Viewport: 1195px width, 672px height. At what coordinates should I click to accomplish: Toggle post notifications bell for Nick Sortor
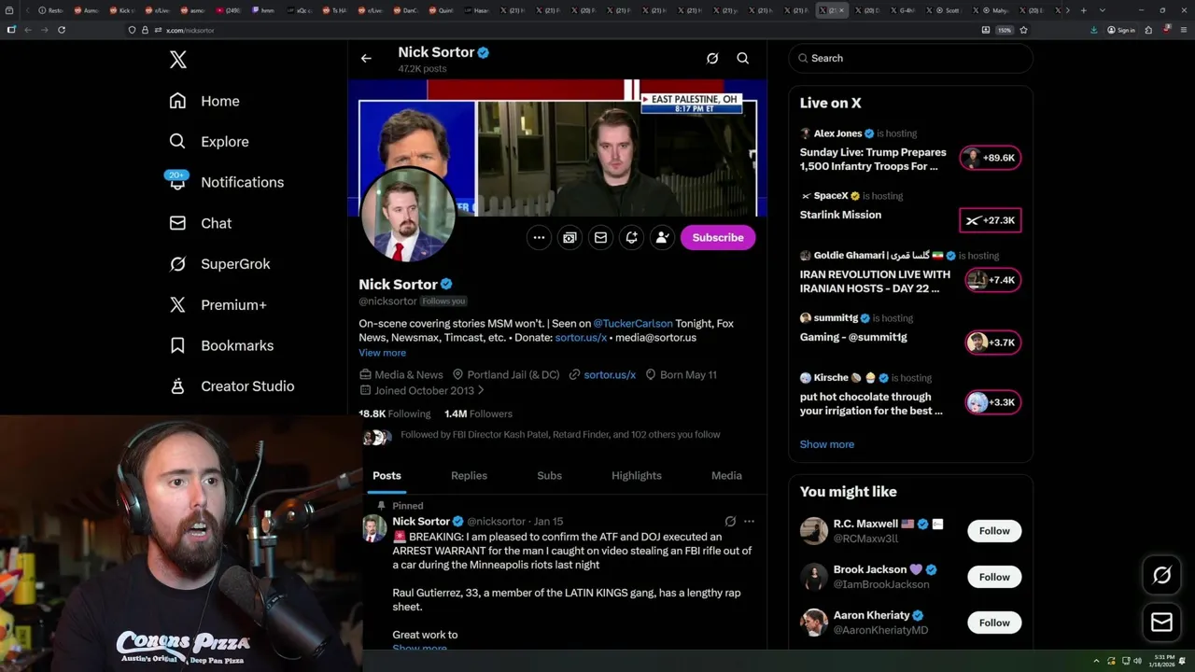pos(631,238)
